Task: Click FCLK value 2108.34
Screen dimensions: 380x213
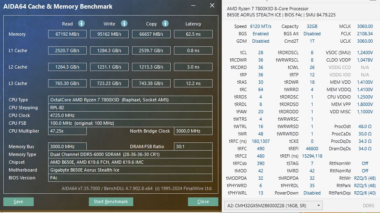Action: (x=365, y=34)
